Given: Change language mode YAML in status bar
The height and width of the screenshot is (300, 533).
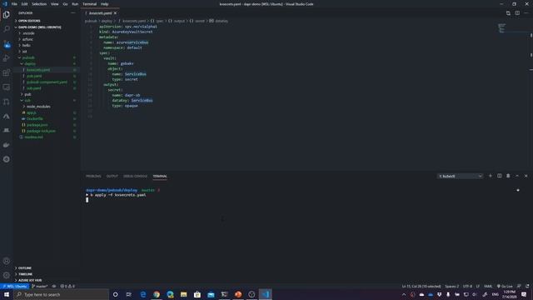Looking at the screenshot, I should point(488,286).
